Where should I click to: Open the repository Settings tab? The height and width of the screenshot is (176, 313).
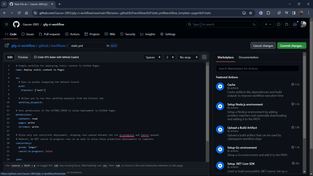[x=168, y=34]
